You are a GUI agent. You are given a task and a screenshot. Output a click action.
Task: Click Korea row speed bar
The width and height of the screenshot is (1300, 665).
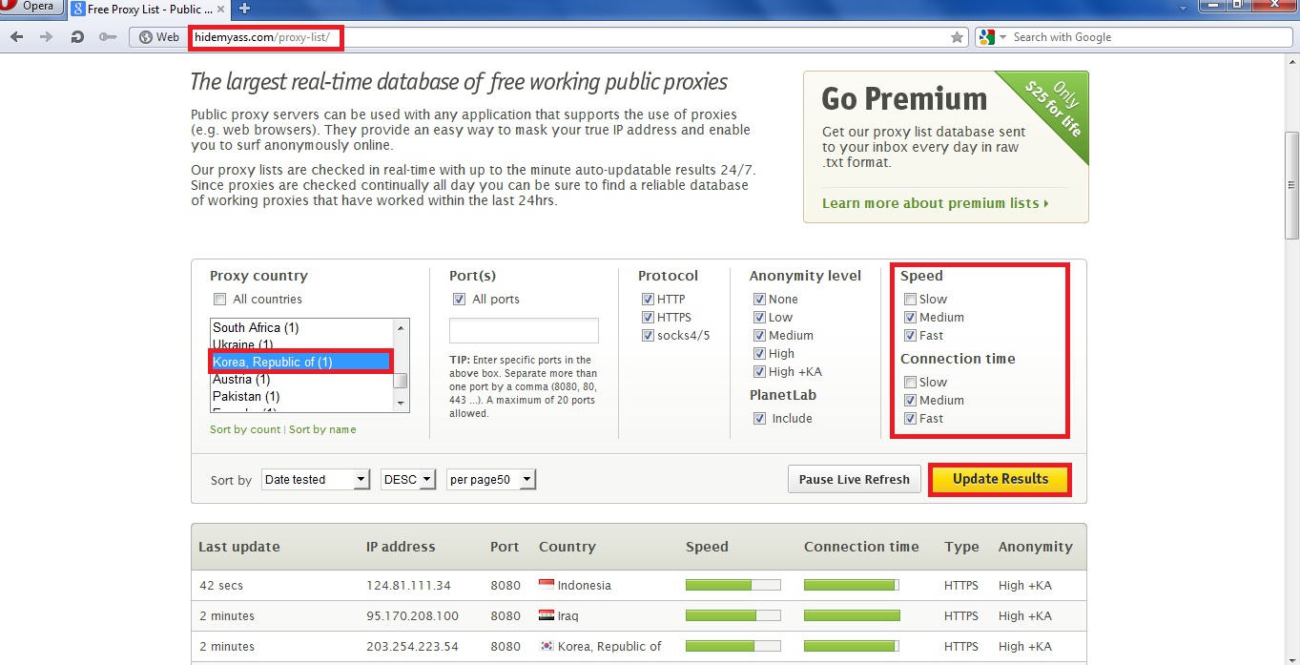click(x=733, y=646)
